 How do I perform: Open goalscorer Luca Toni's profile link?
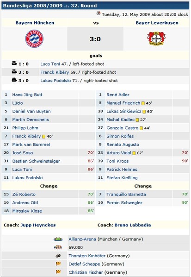[x=50, y=64]
